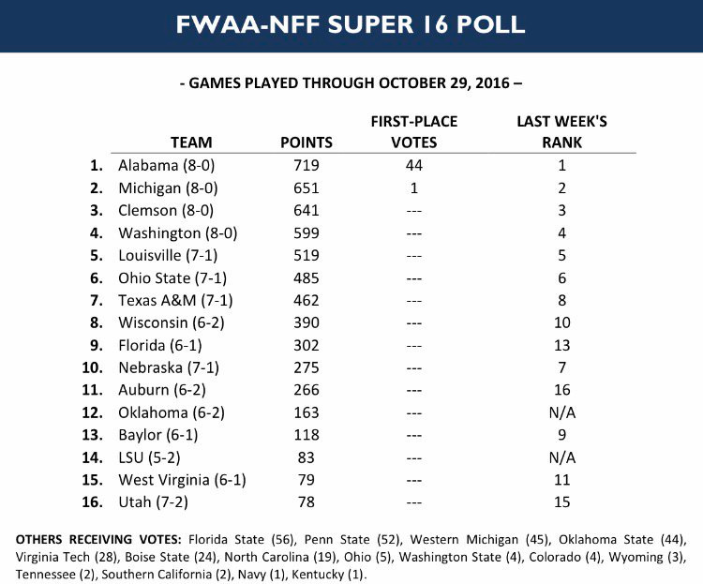Screen dimensions: 703x584
Task: Click the FIRST-PLACE VOTES column header
Action: click(413, 132)
